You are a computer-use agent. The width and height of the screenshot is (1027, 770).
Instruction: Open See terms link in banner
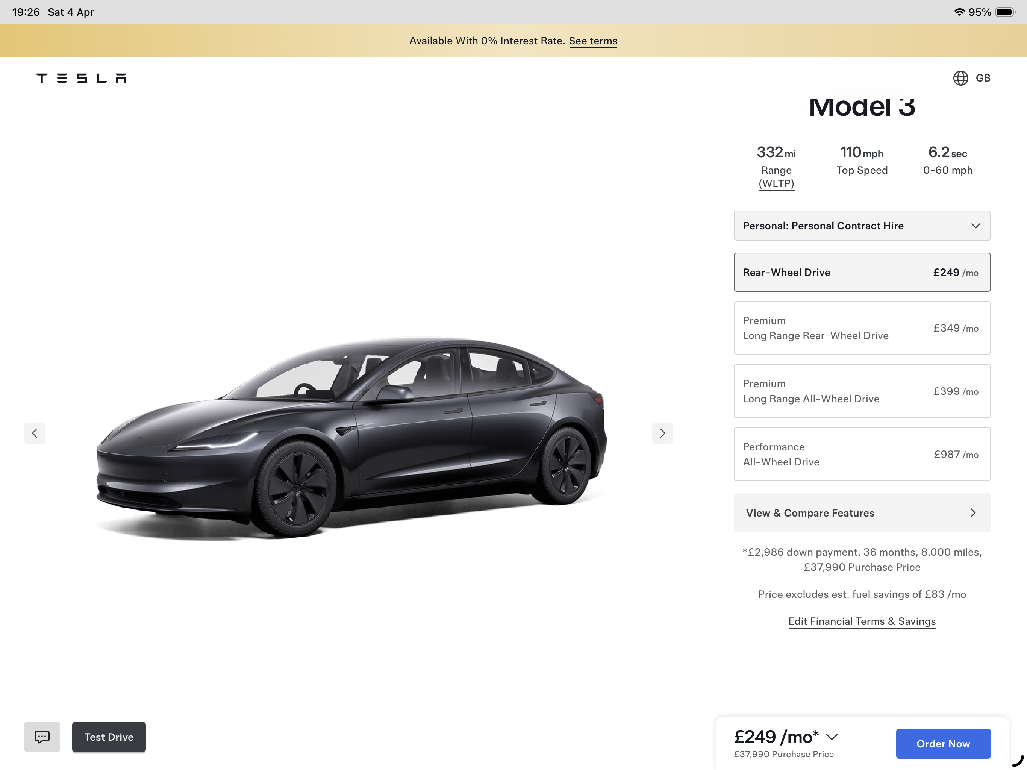pos(593,41)
